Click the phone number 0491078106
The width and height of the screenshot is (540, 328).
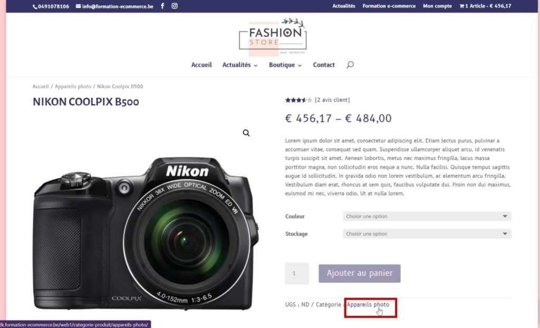53,6
